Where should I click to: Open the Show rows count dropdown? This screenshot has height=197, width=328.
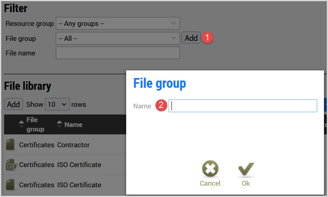57,104
